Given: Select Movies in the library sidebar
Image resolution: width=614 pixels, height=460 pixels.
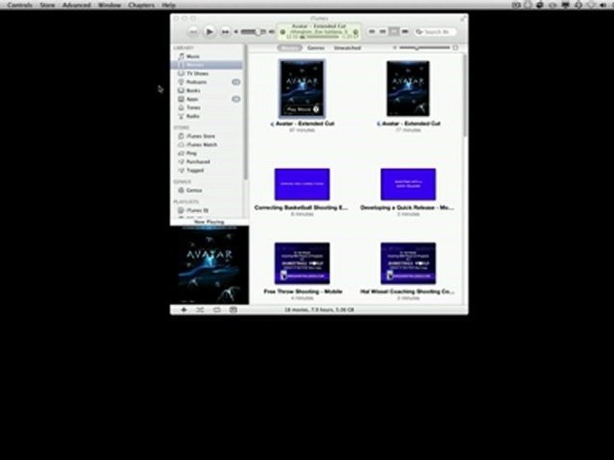Looking at the screenshot, I should [x=207, y=65].
